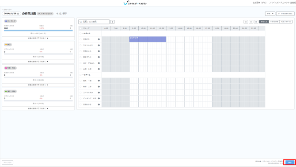Tick the checkbox for ピッキング 太郎
296x167 pixels.
point(80,98)
